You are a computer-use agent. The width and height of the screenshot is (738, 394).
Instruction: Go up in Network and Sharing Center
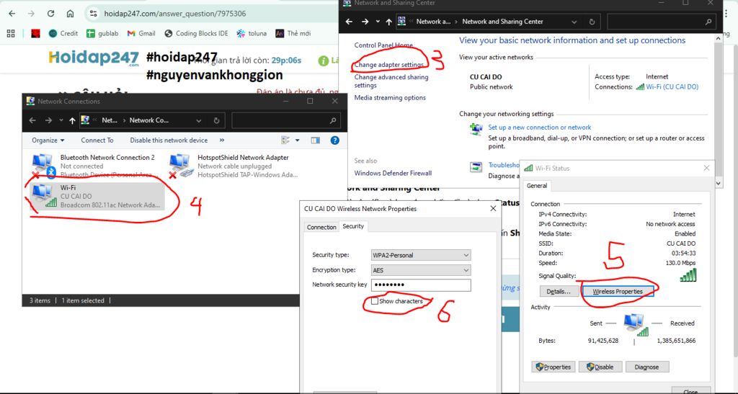click(x=388, y=22)
